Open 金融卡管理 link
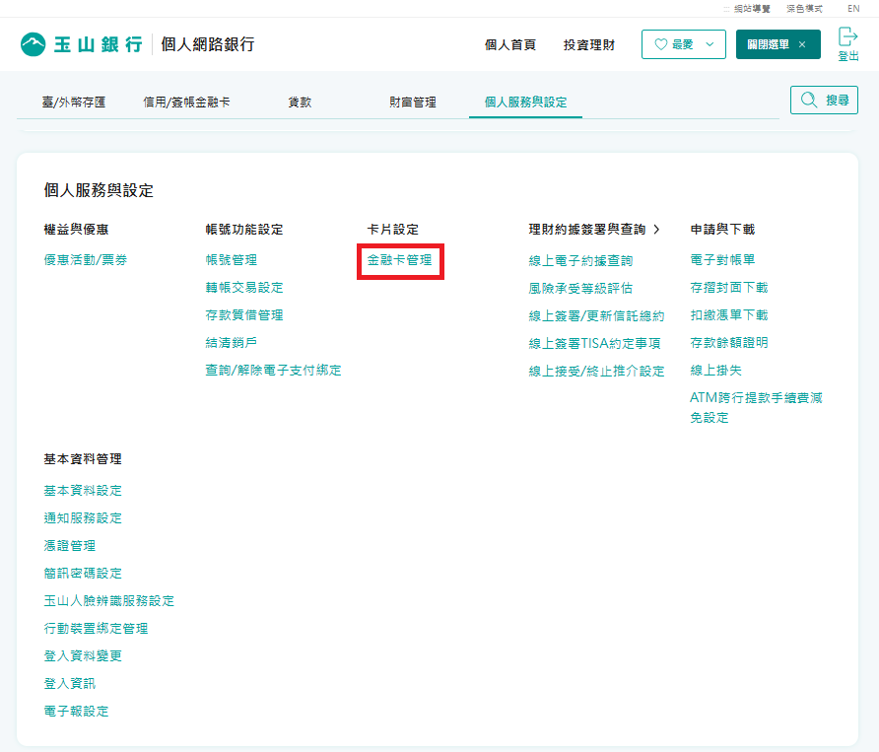The image size is (879, 752). tap(400, 260)
